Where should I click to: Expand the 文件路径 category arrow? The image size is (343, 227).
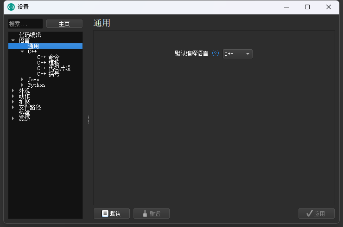point(13,108)
